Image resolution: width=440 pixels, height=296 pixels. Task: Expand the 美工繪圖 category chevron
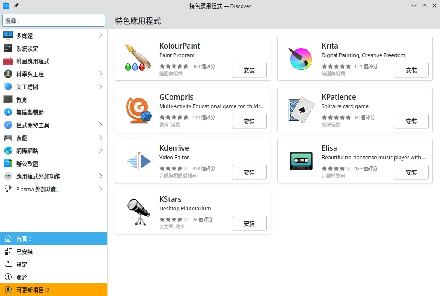101,87
